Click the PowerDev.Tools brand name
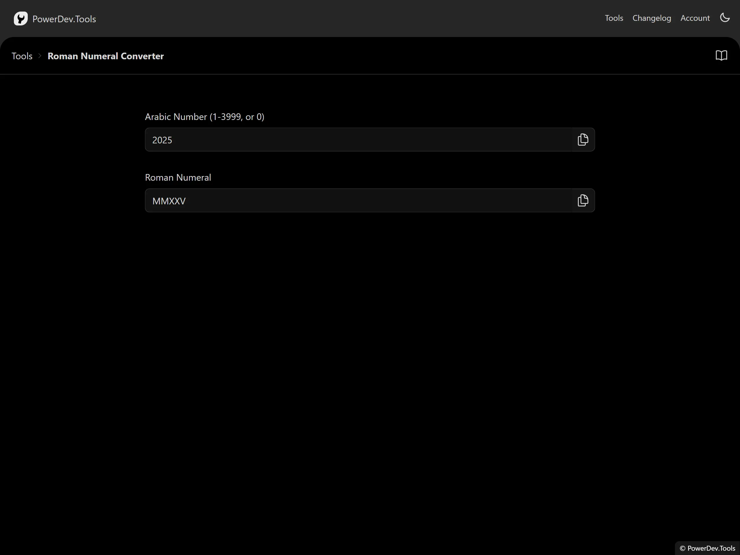 coord(64,19)
